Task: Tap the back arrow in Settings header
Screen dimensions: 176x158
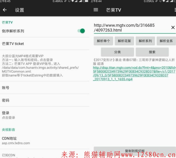Action: pyautogui.click(x=5, y=10)
